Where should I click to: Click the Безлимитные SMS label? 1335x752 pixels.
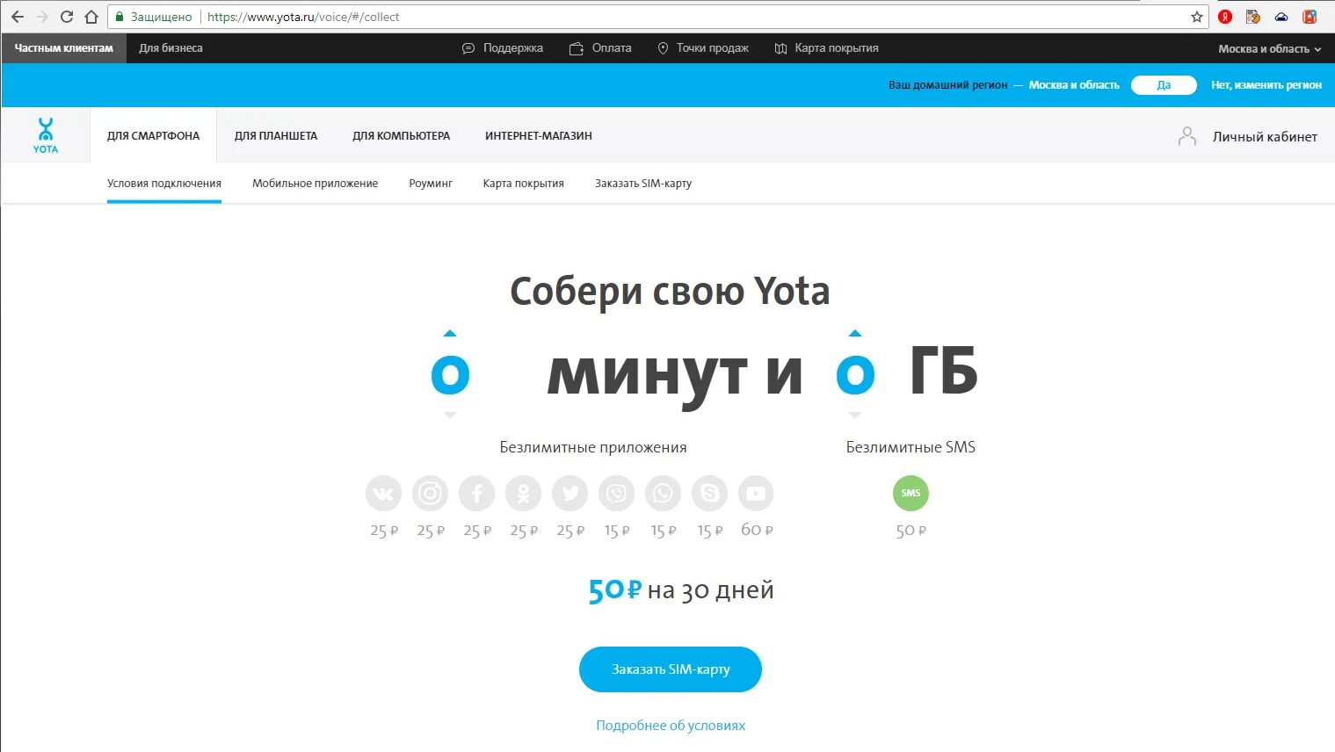coord(911,447)
